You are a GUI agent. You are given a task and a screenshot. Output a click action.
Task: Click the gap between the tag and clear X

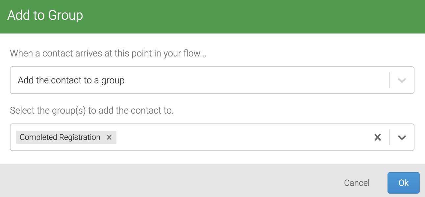coord(243,137)
